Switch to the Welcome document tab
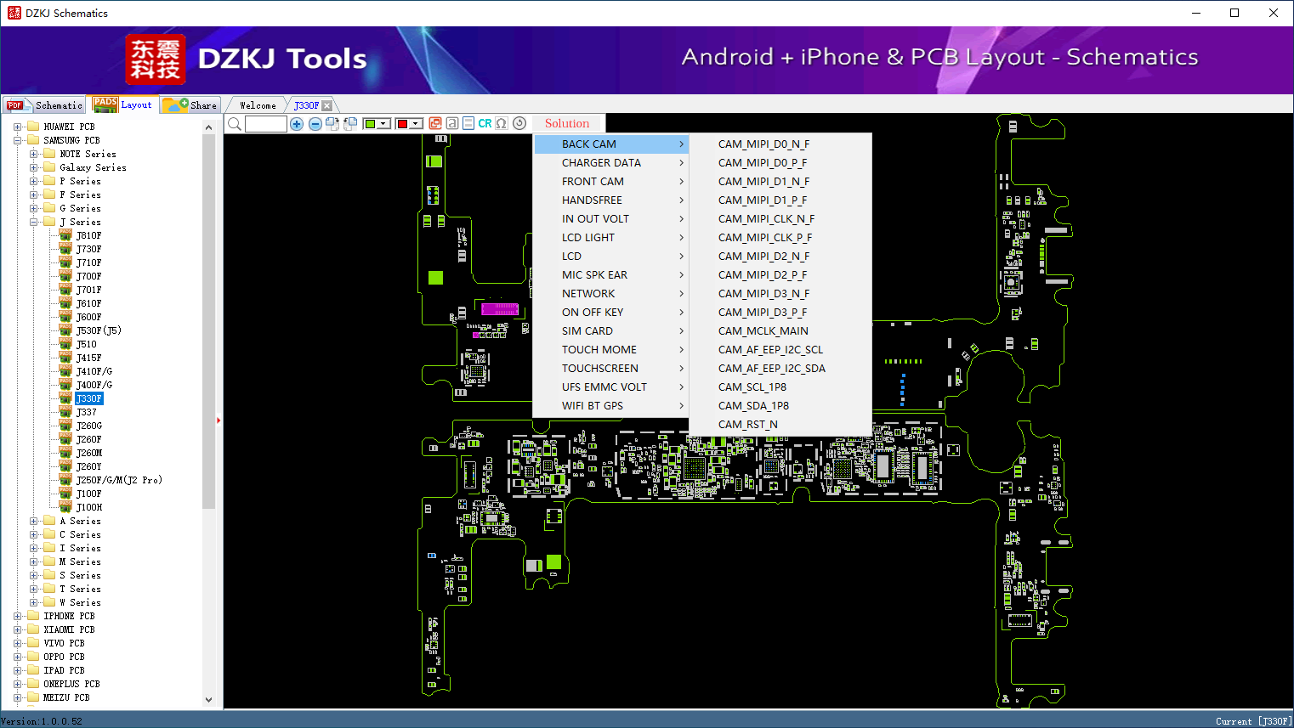The height and width of the screenshot is (728, 1294). point(258,105)
